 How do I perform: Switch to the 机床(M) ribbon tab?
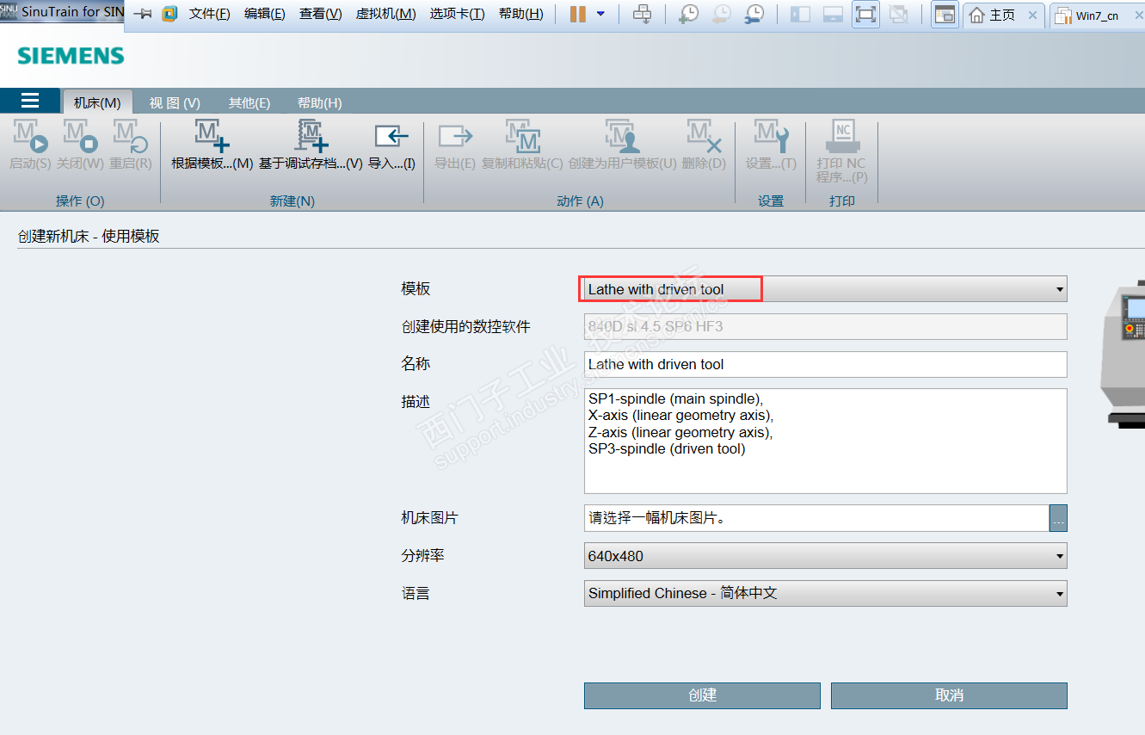point(97,102)
